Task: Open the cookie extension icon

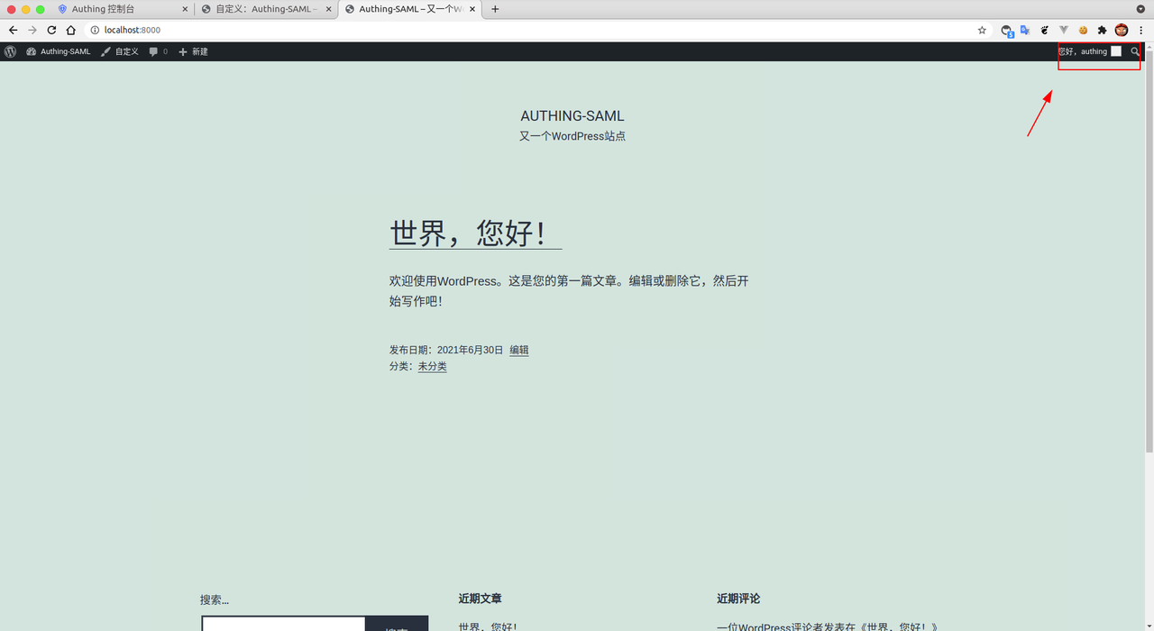Action: point(1083,30)
